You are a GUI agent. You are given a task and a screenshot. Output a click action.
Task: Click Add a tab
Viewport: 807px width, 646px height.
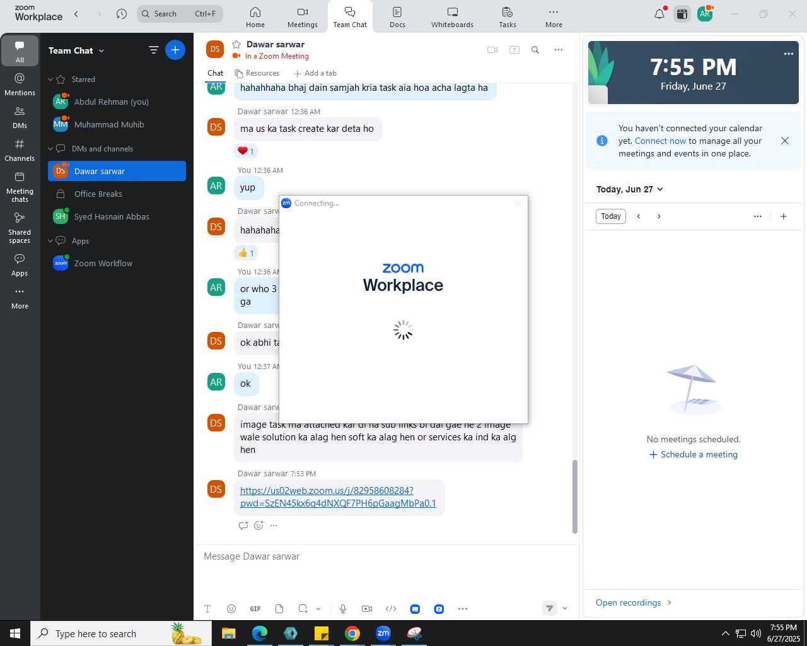coord(315,73)
